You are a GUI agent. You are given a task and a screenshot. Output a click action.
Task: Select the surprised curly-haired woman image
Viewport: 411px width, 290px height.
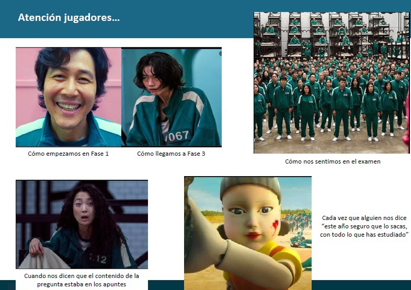pos(82,224)
